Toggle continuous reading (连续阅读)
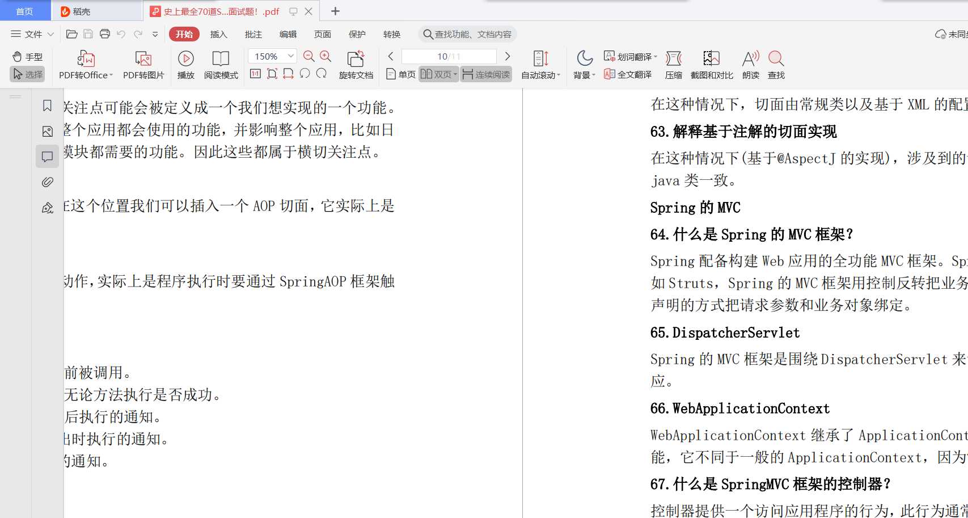The height and width of the screenshot is (518, 968). [486, 74]
